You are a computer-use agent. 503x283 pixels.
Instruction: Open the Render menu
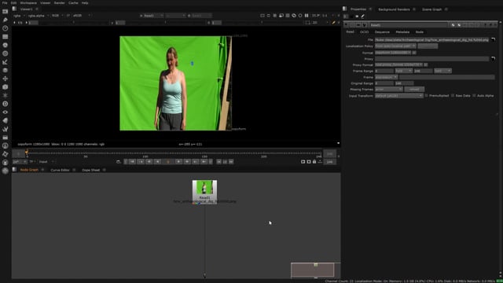pyautogui.click(x=60, y=3)
